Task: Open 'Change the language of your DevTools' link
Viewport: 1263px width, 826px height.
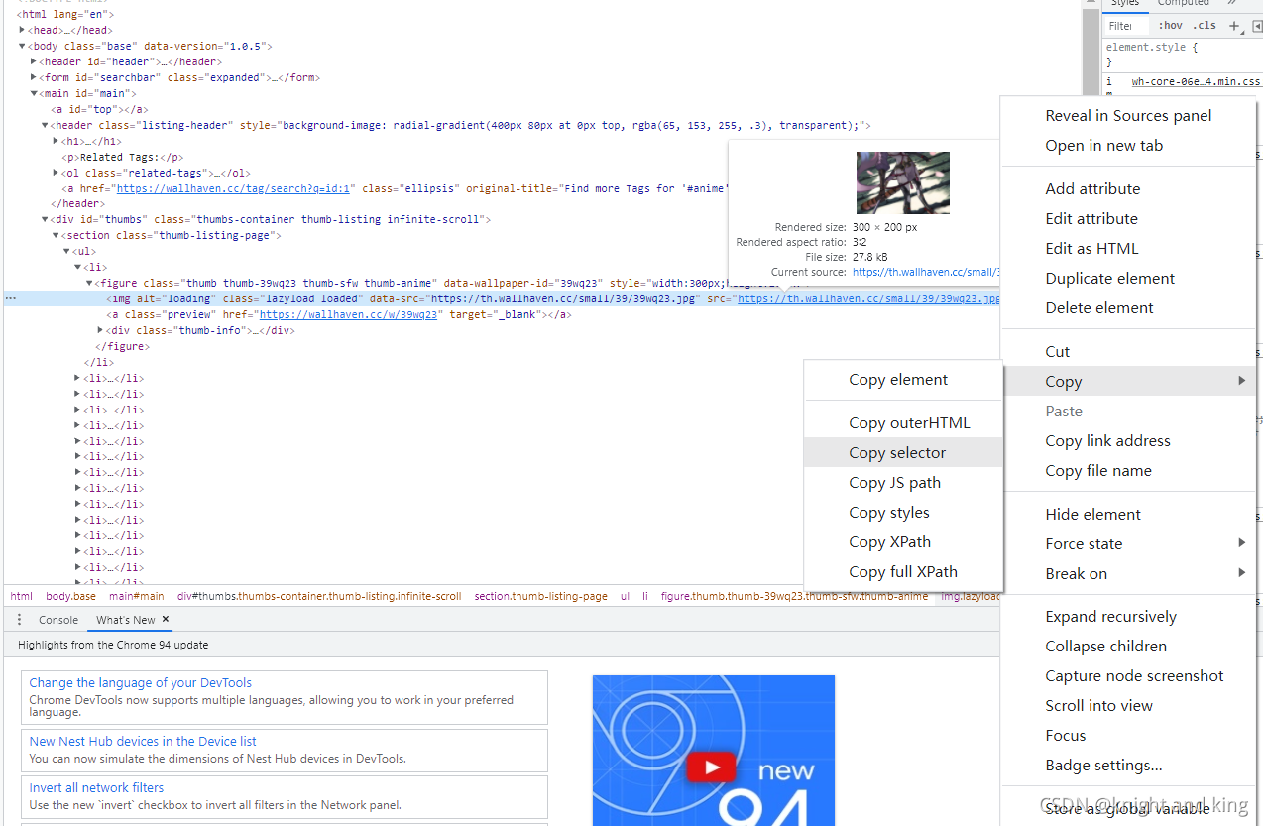Action: tap(141, 682)
